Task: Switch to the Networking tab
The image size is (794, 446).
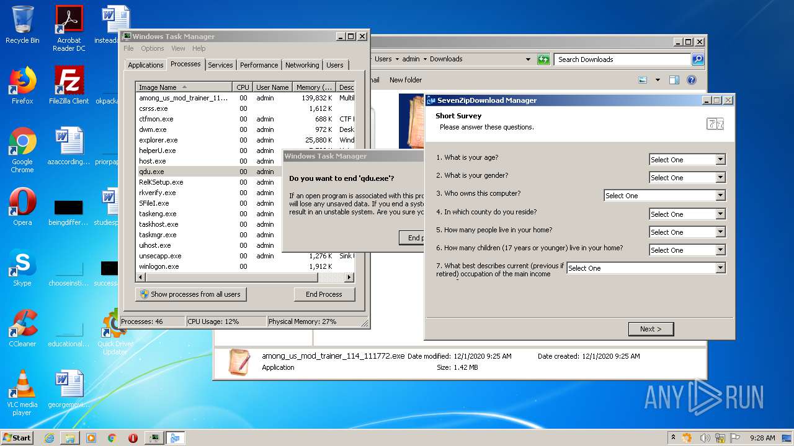Action: tap(302, 65)
